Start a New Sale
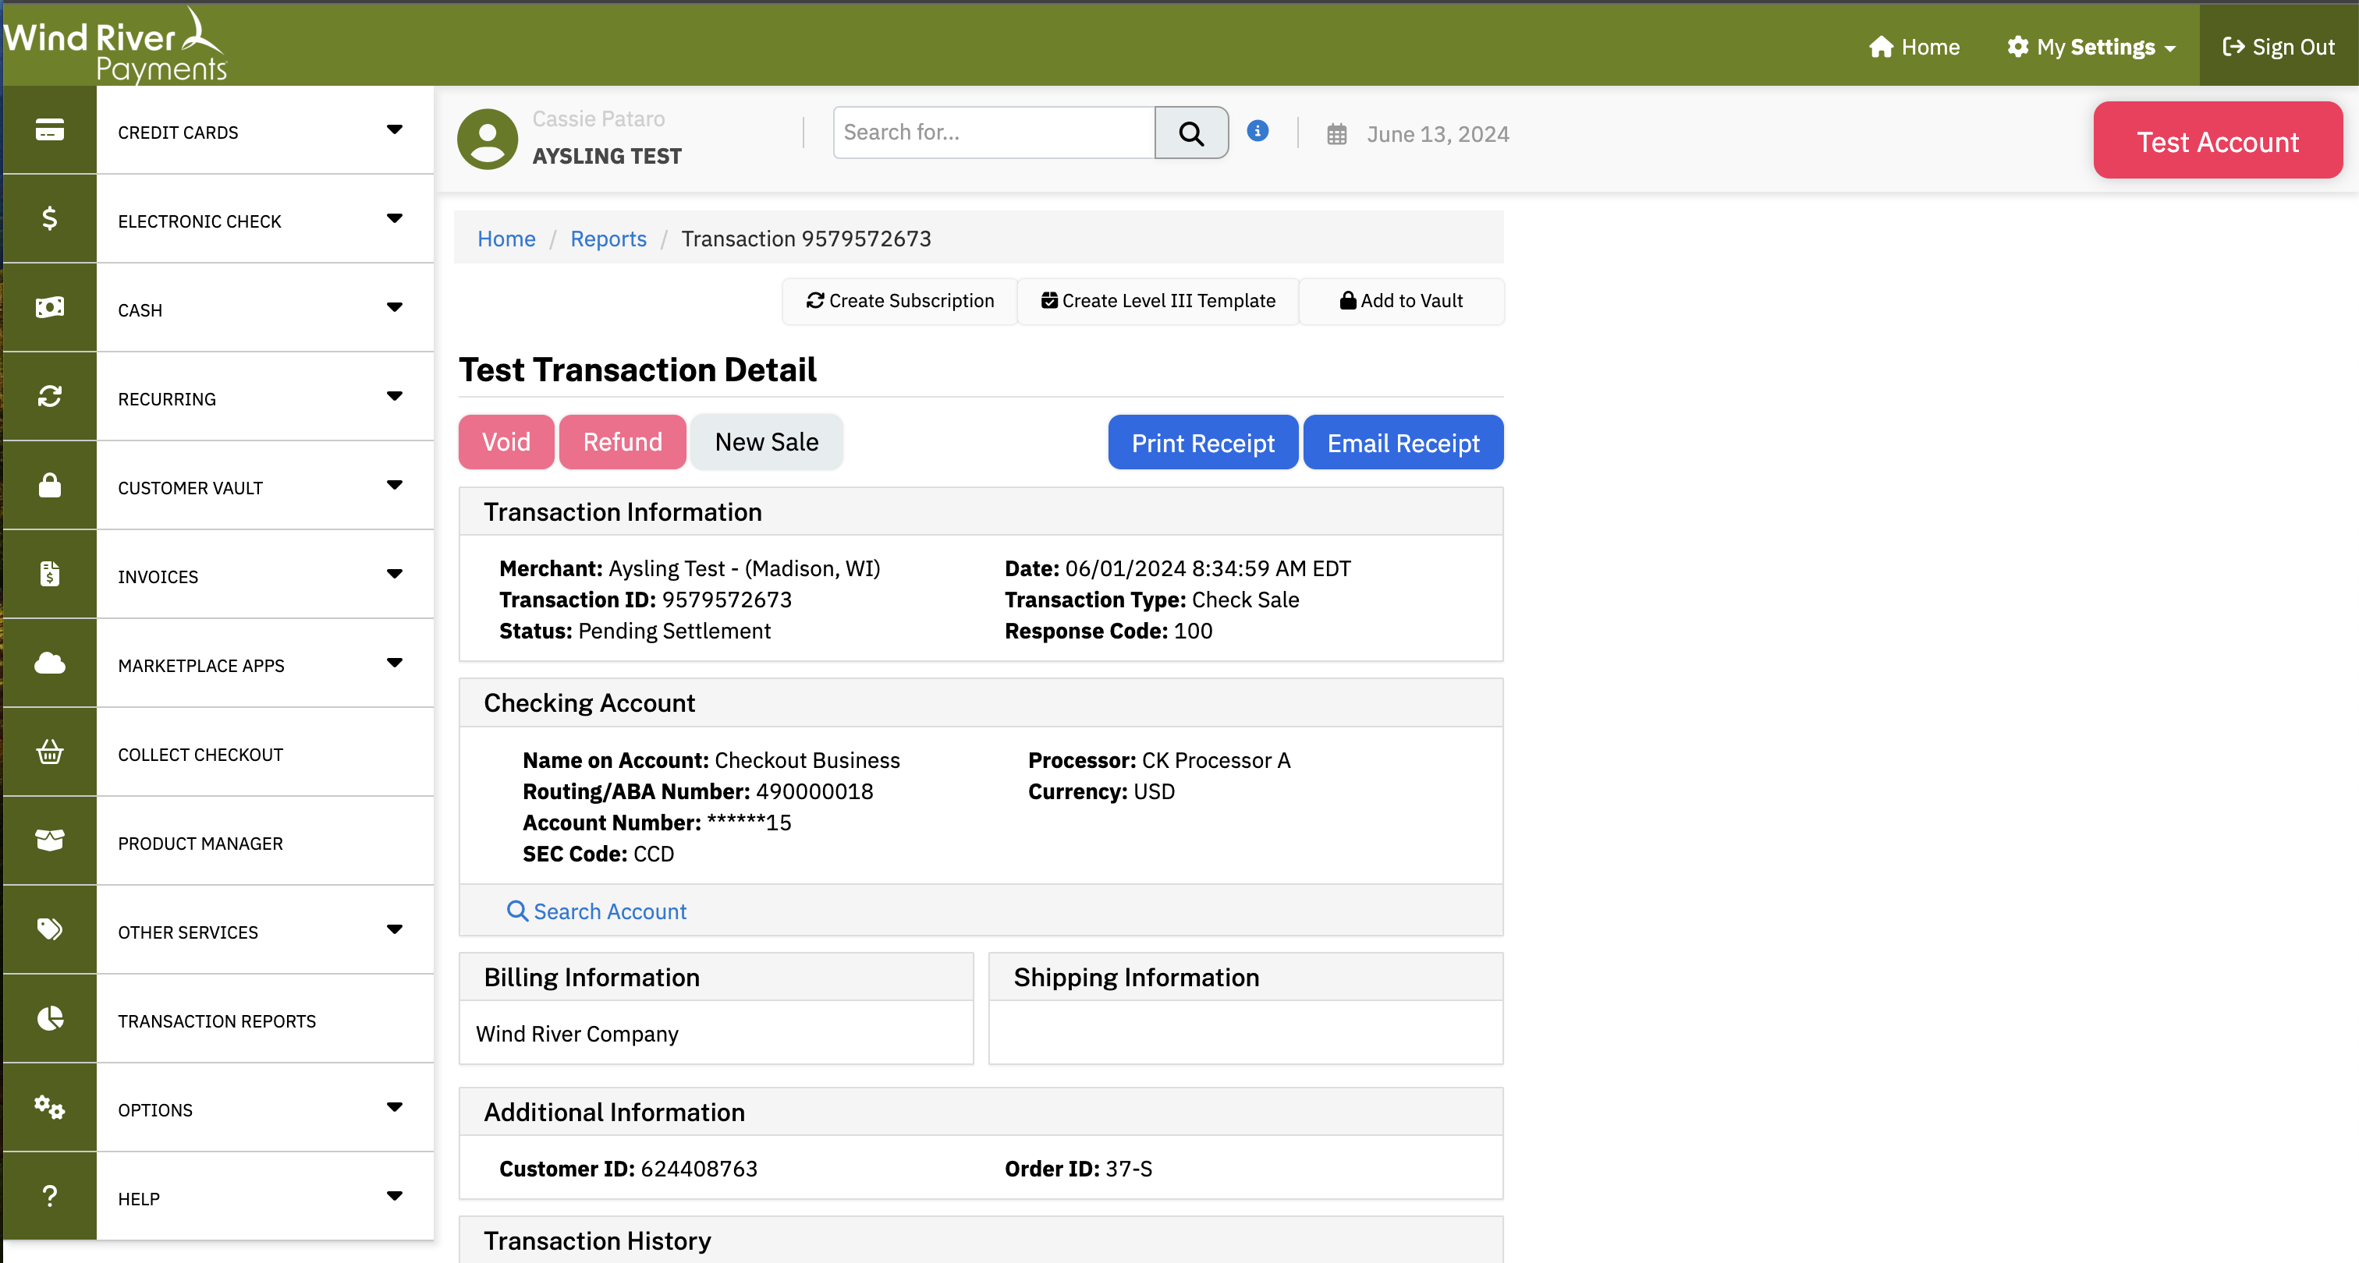2359x1263 pixels. [767, 442]
